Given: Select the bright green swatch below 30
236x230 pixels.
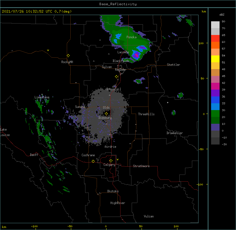Looking at the screenshot, I should click(215, 114).
